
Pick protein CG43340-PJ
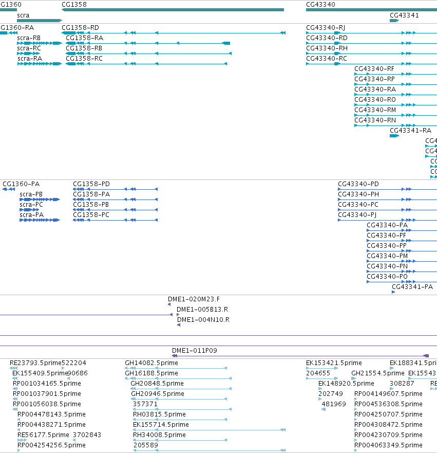click(x=357, y=215)
